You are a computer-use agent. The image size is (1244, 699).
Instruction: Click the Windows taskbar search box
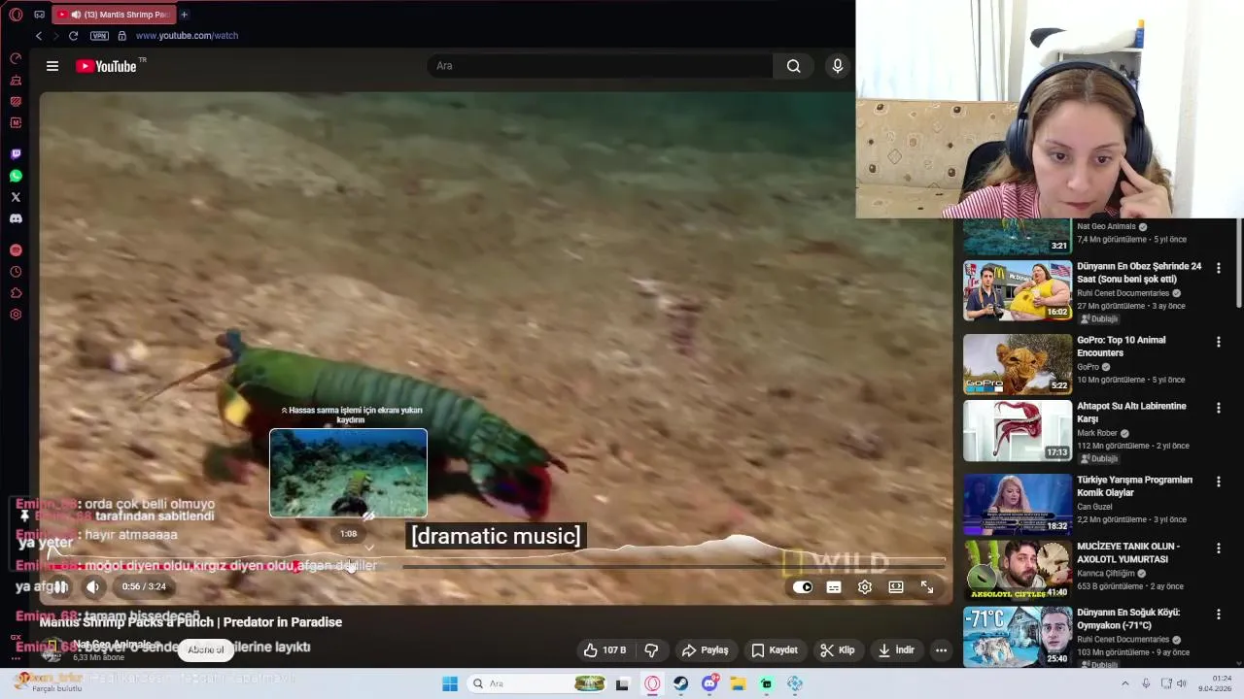point(536,683)
